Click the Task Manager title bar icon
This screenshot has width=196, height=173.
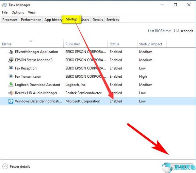tap(5, 5)
